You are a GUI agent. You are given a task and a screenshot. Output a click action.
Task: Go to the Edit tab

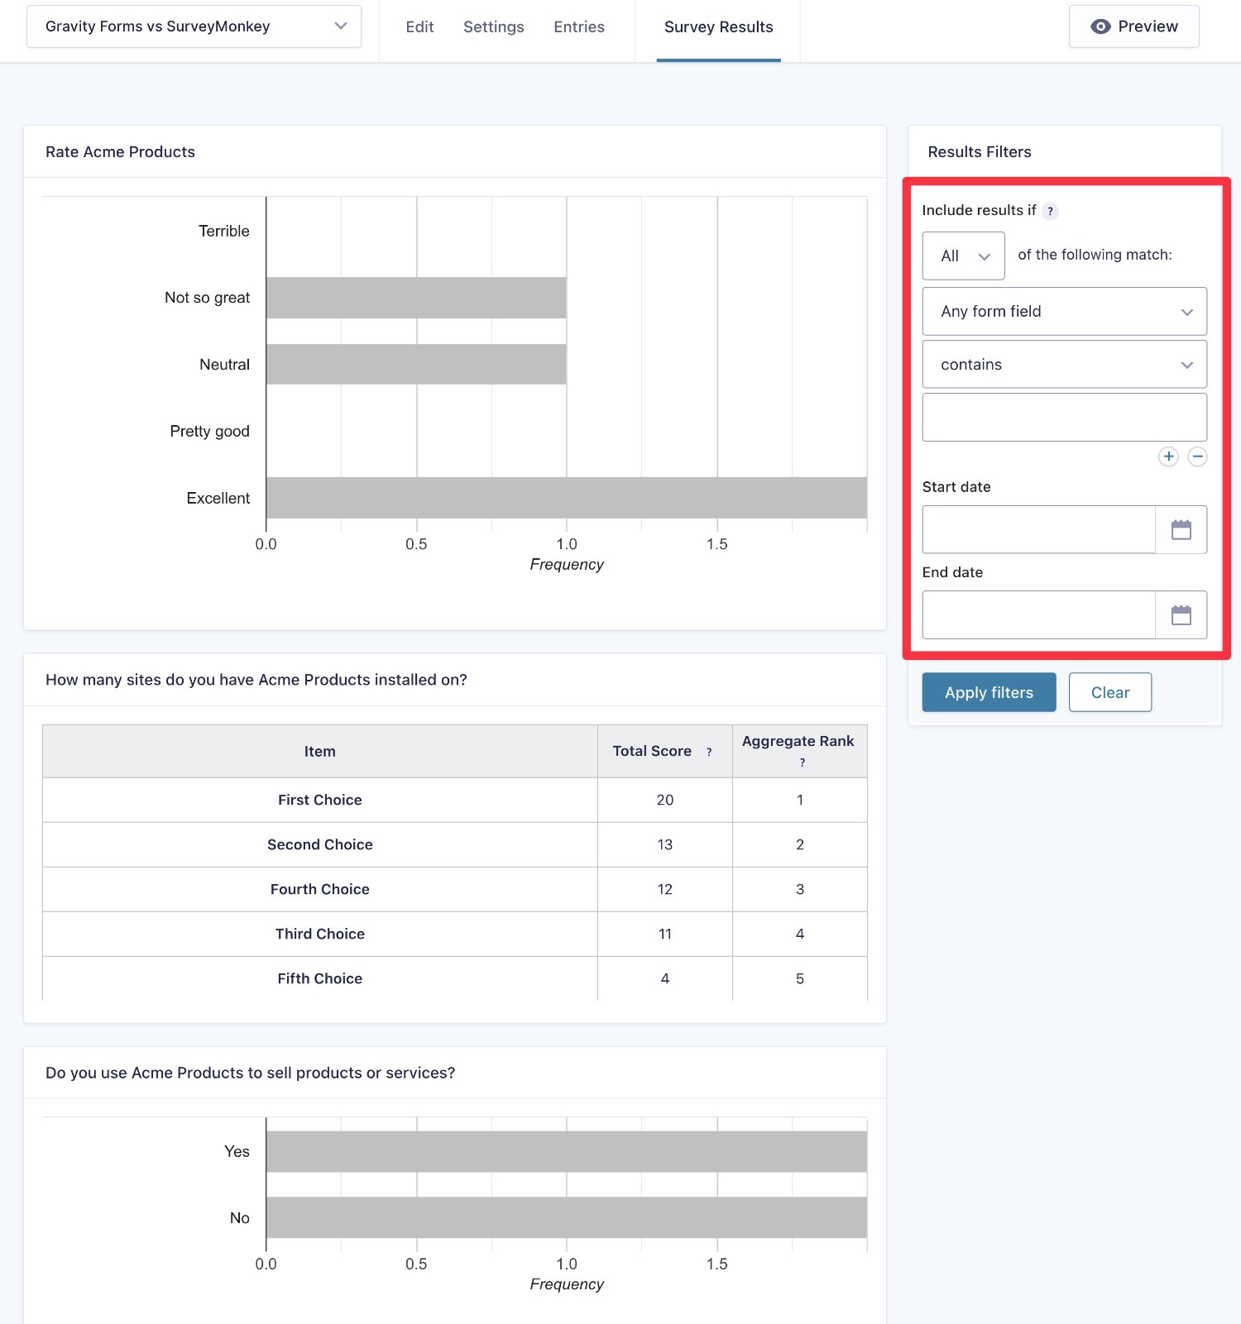(419, 26)
